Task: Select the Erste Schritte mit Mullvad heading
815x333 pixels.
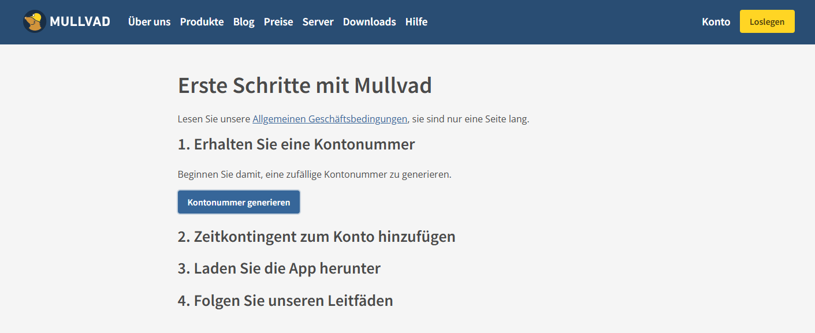Action: click(305, 86)
